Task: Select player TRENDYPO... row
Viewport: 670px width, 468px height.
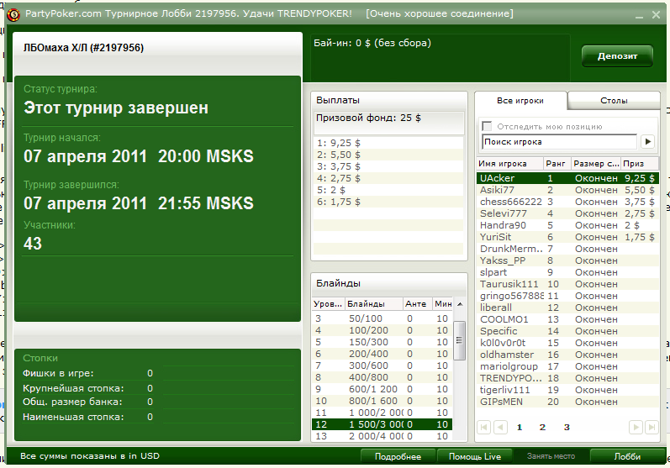Action: (567, 378)
